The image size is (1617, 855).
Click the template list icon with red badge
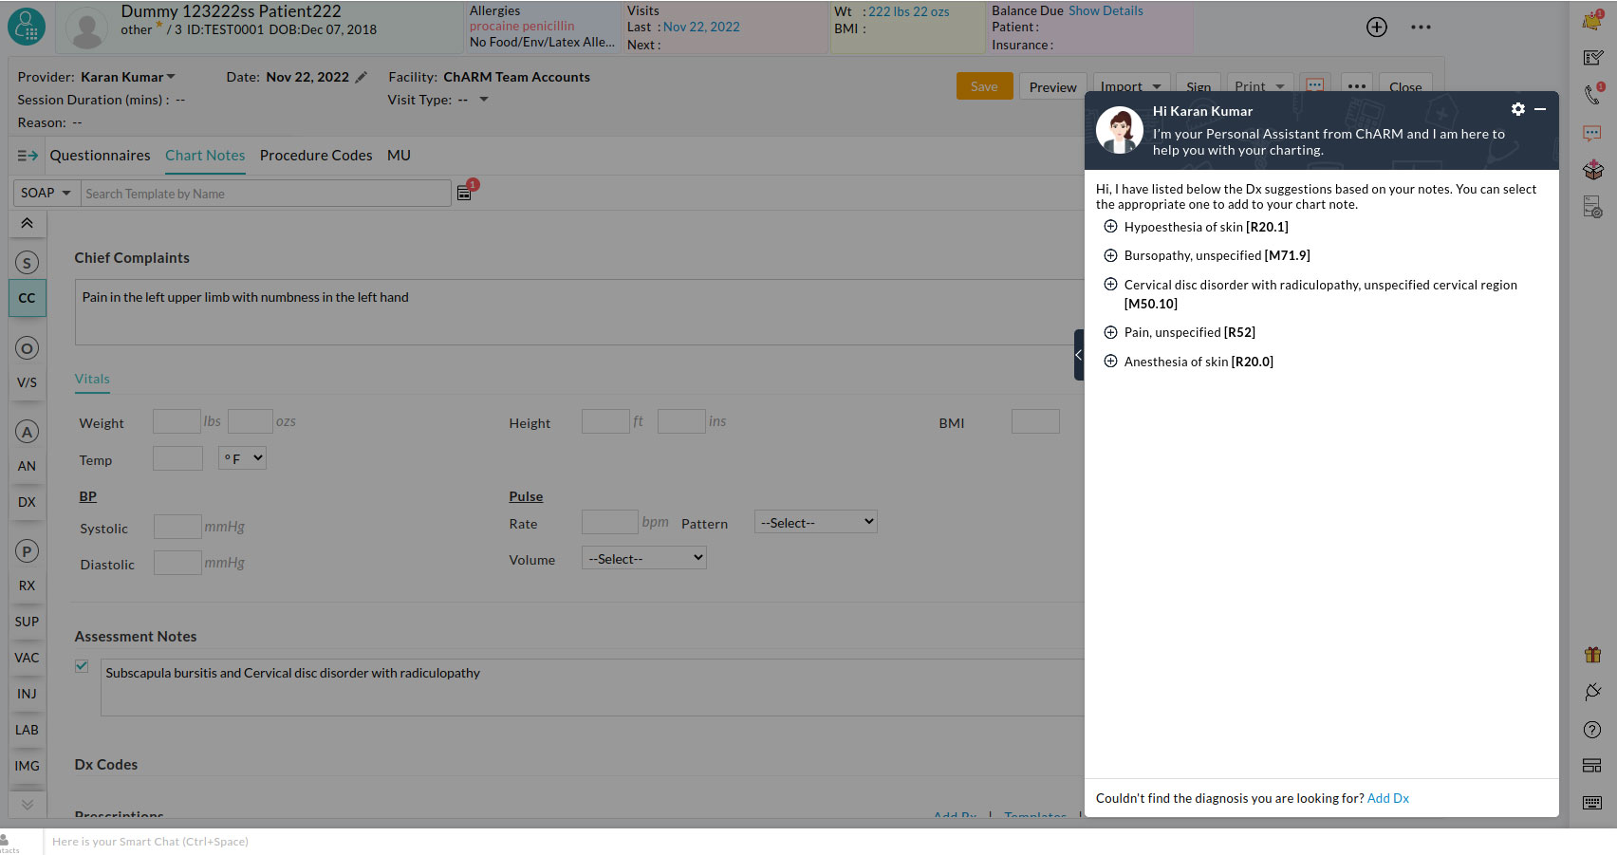point(465,193)
